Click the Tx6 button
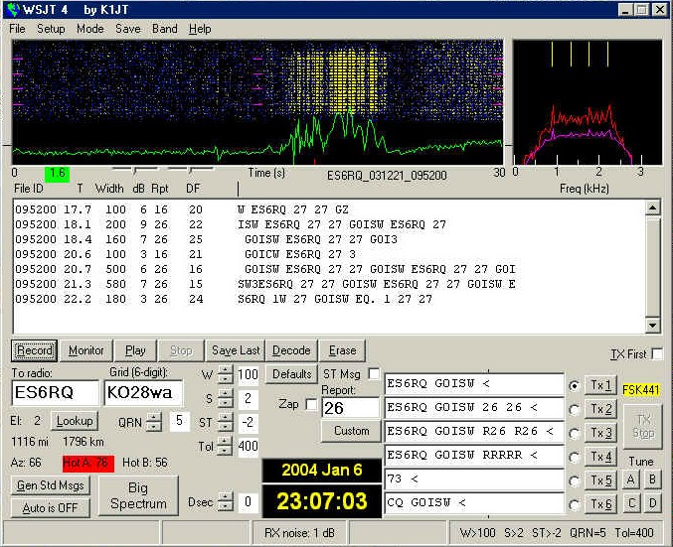 pos(600,504)
